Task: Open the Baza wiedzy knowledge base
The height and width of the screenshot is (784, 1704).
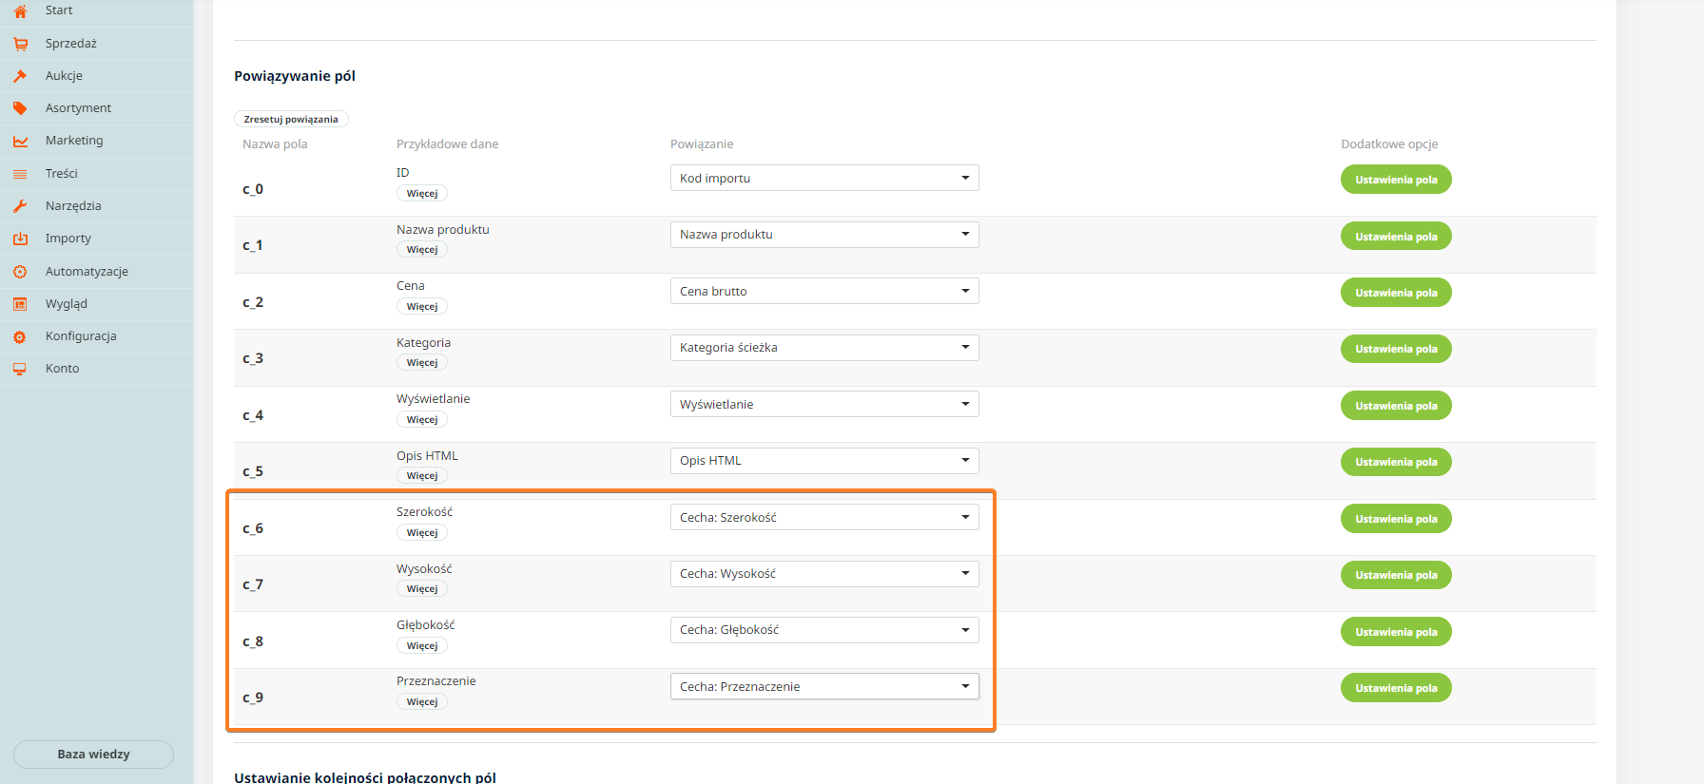Action: click(x=93, y=755)
